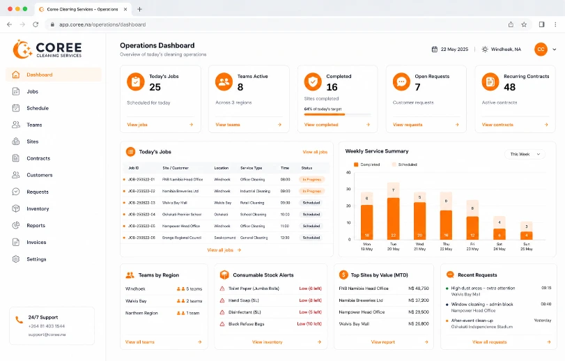Click the View all requests link
The width and height of the screenshot is (565, 361).
tap(490, 342)
